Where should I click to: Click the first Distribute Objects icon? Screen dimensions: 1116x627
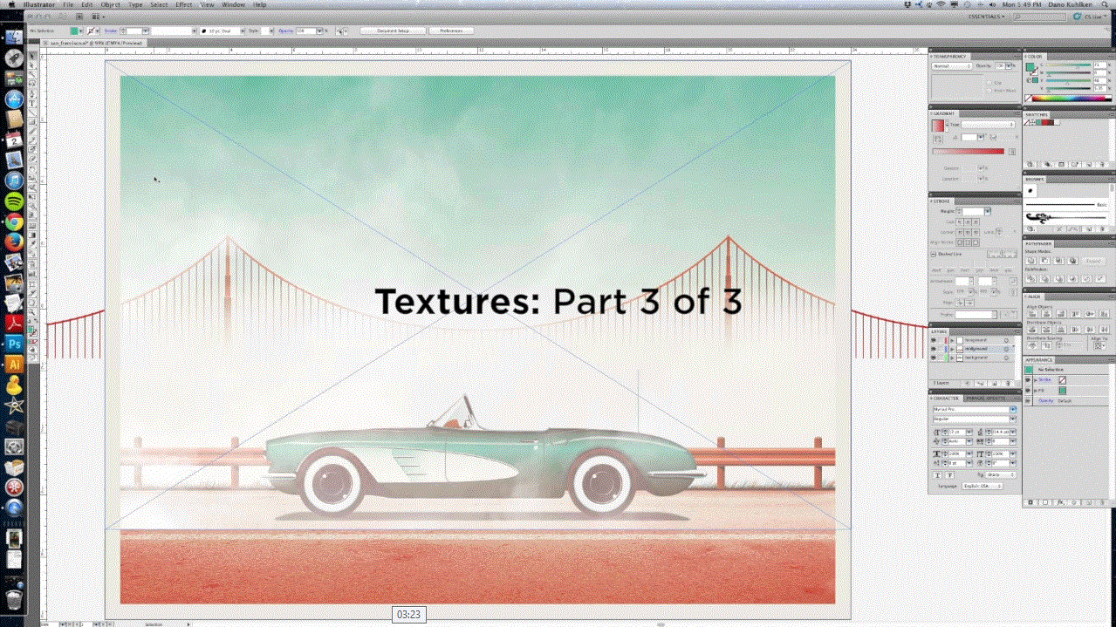tap(1032, 329)
